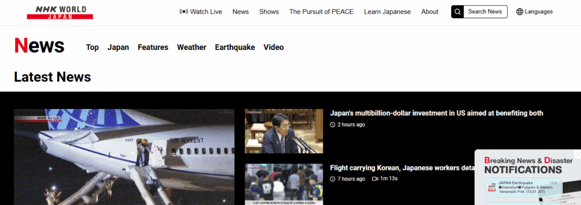Open the News item in top navigation
Image resolution: width=581 pixels, height=205 pixels.
click(241, 11)
